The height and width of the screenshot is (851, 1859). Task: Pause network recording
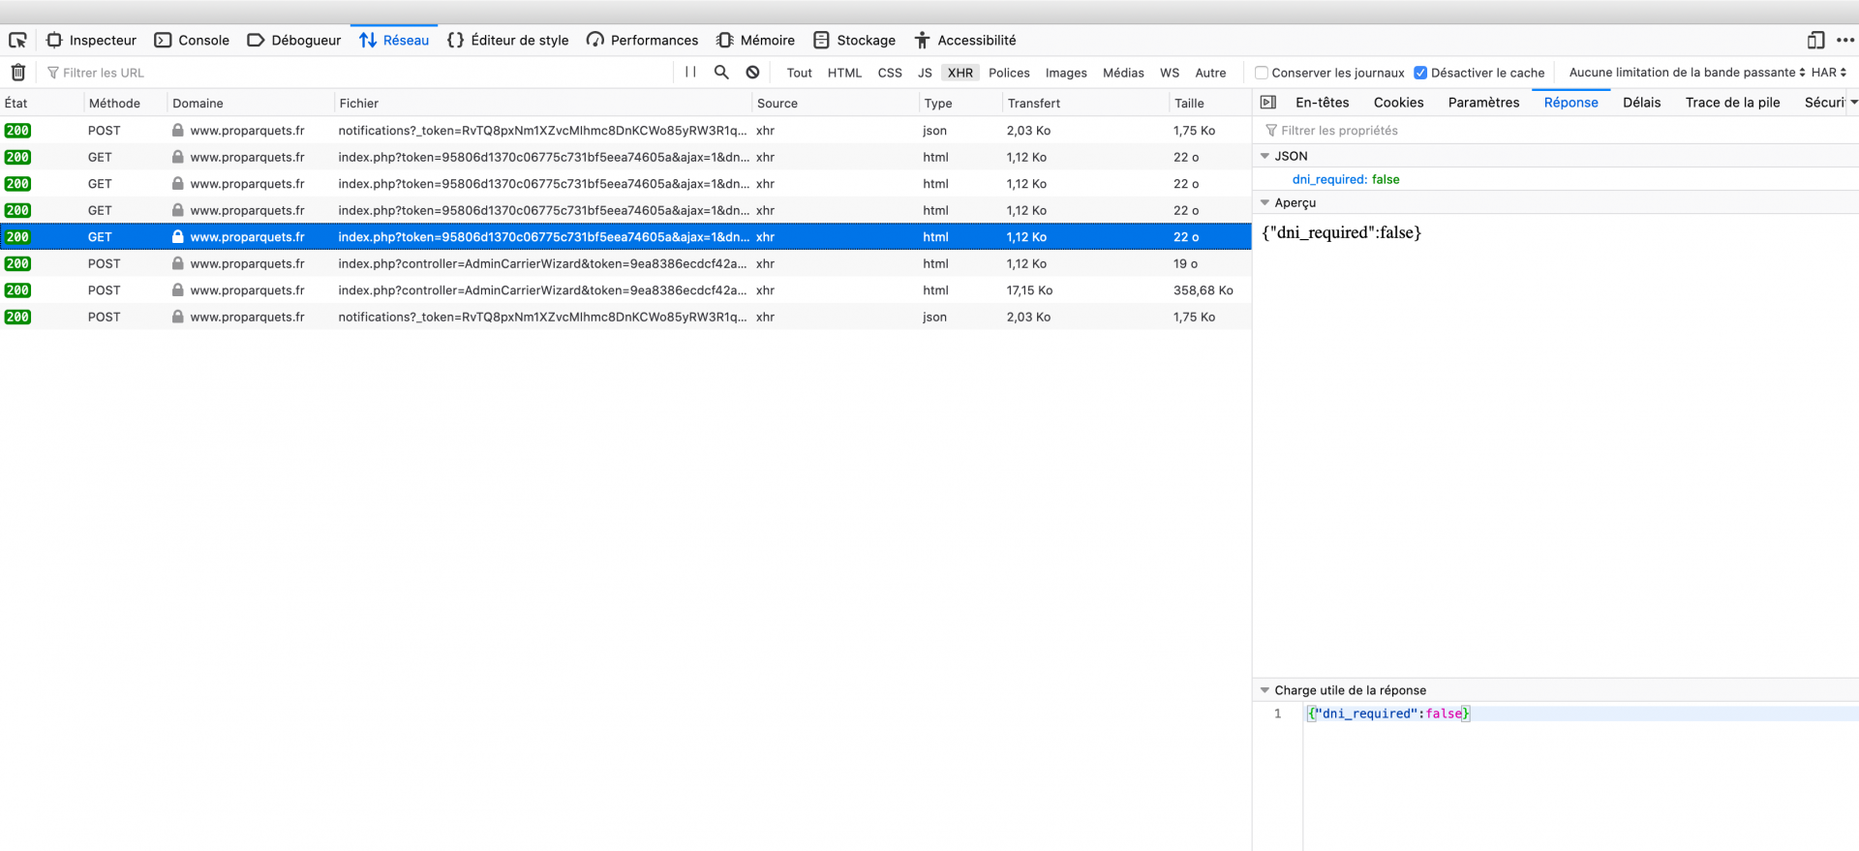tap(690, 73)
